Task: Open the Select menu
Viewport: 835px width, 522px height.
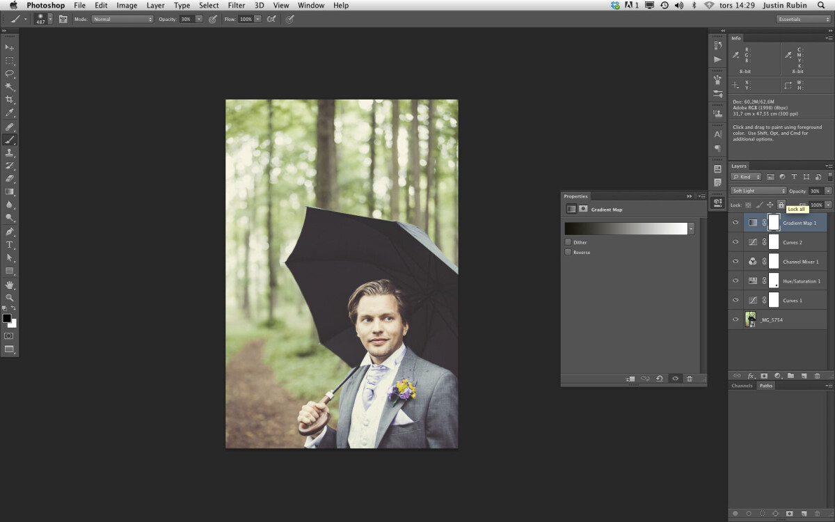Action: click(209, 6)
